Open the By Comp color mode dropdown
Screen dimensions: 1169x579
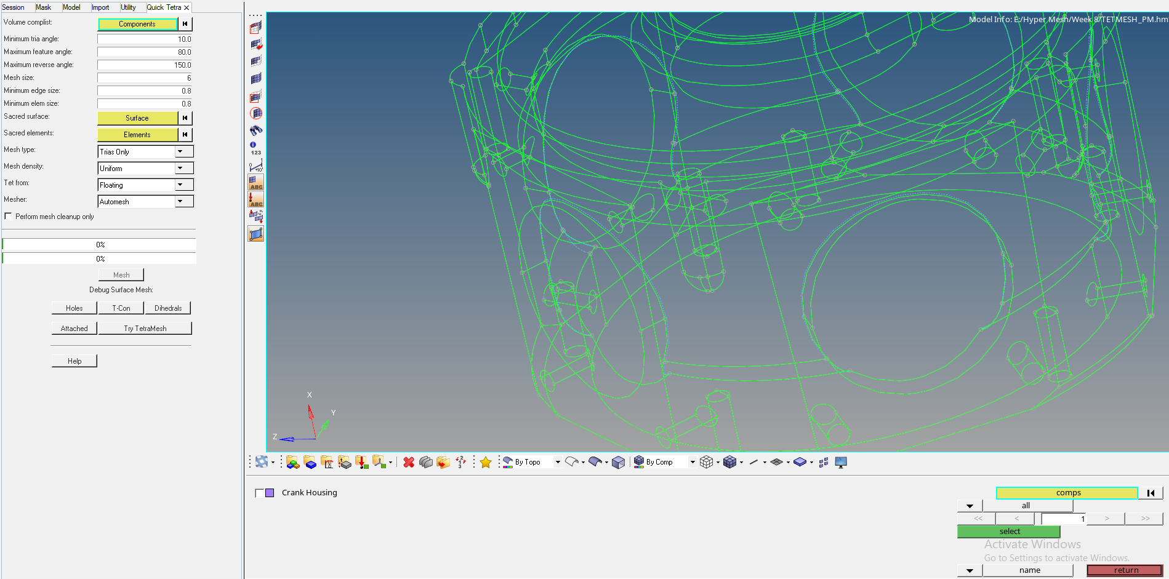[x=693, y=462]
